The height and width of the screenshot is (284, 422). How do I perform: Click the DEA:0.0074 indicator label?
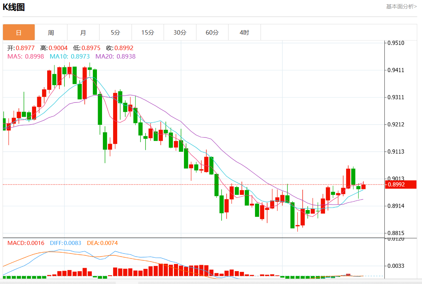tap(102, 243)
